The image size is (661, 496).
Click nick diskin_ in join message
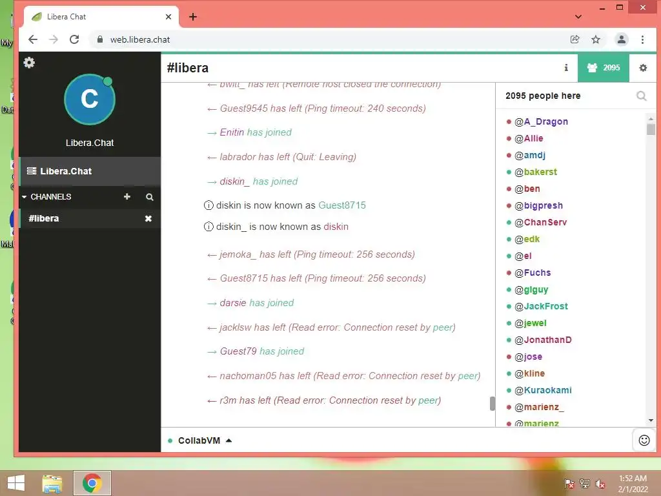point(234,181)
